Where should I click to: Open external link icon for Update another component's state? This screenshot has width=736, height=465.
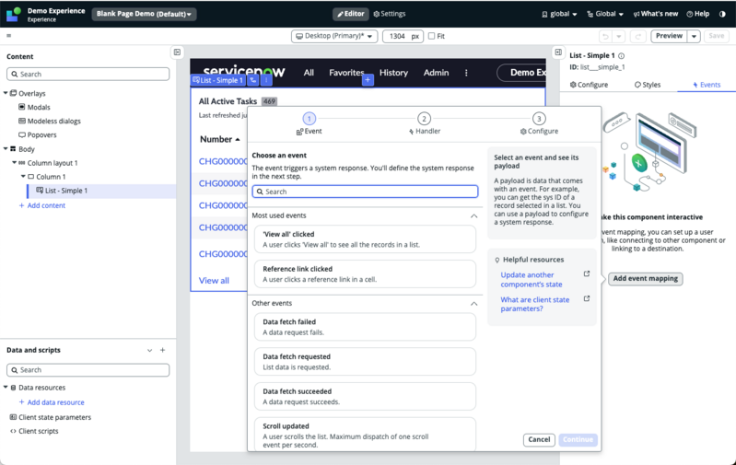tap(586, 274)
